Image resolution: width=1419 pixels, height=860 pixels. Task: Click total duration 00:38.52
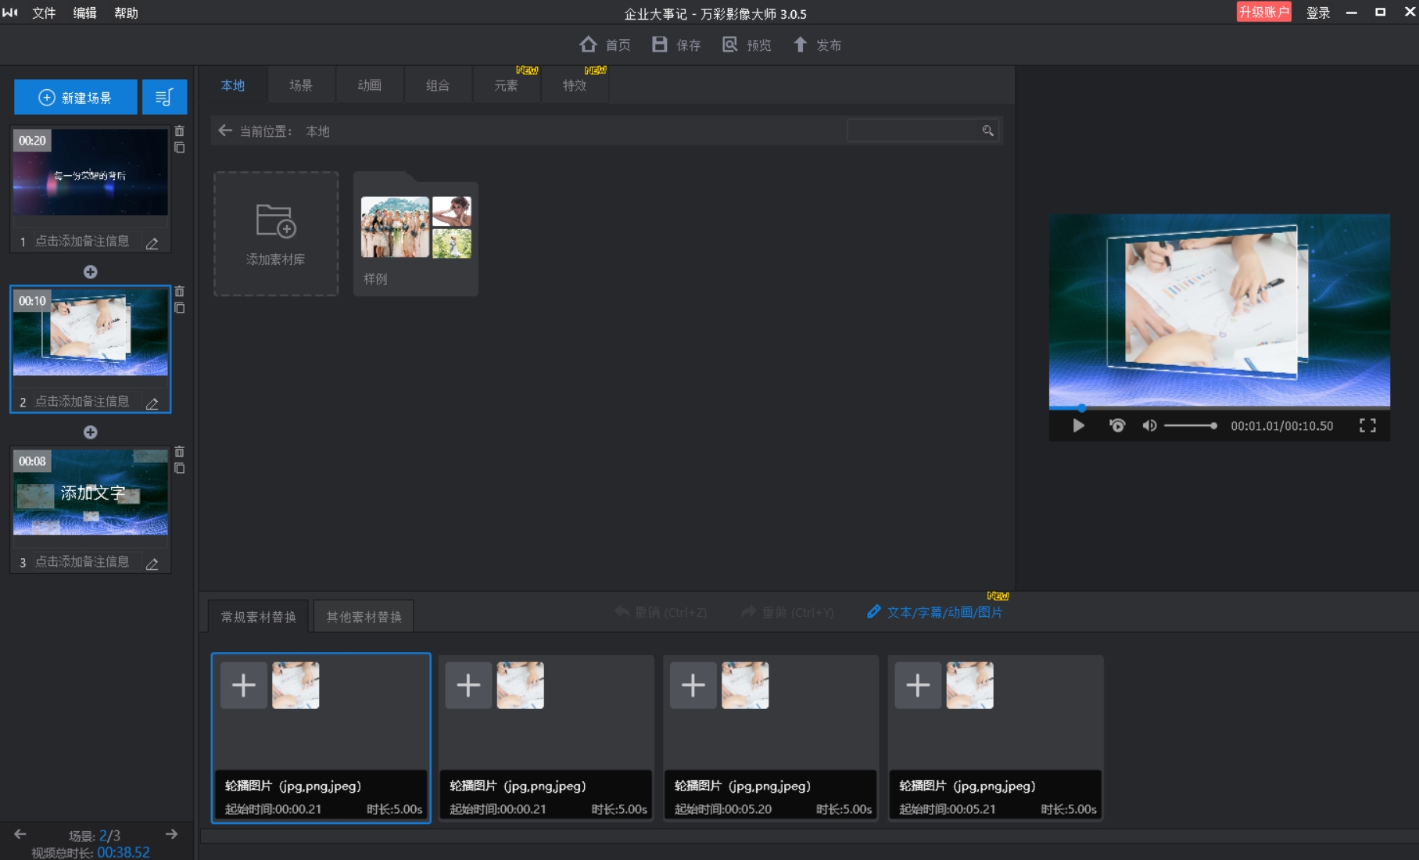tap(124, 852)
